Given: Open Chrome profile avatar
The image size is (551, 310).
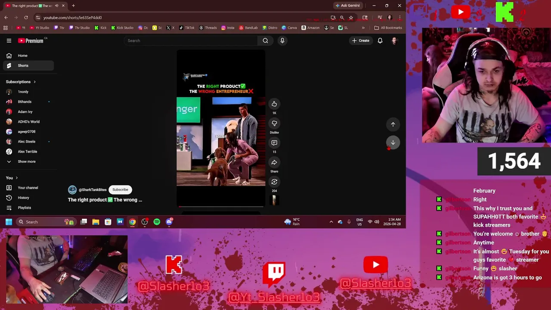Looking at the screenshot, I should click(x=390, y=18).
